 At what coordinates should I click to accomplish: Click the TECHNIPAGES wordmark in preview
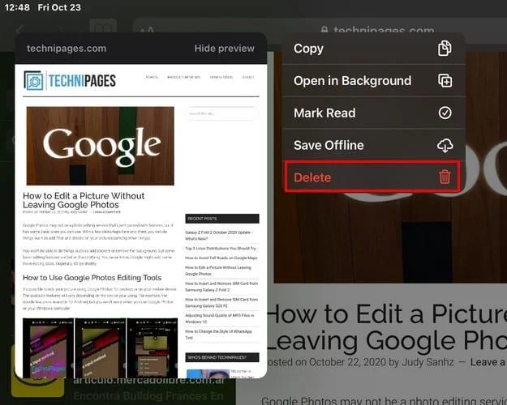[82, 81]
